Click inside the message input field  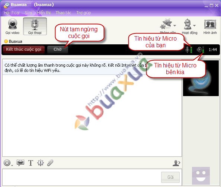82,177
